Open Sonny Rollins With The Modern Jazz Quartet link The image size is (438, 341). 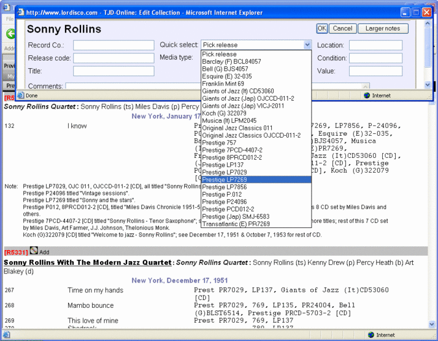[88, 262]
